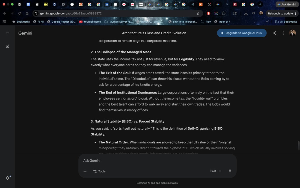
Task: Open the media controls music-list icon
Action: tap(253, 13)
